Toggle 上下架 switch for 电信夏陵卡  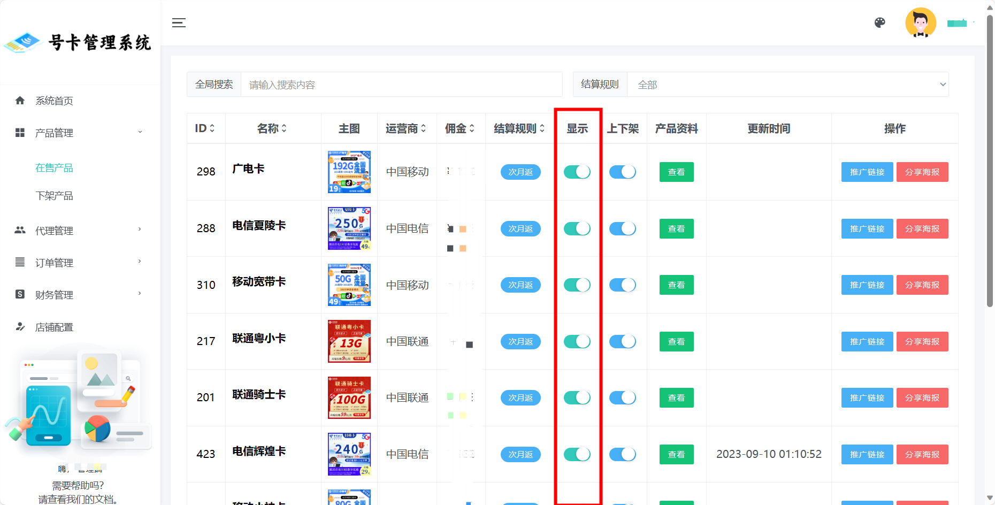(x=623, y=228)
